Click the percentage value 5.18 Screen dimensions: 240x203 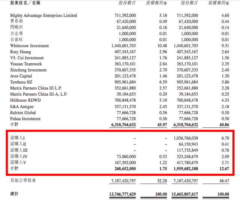pos(163,15)
